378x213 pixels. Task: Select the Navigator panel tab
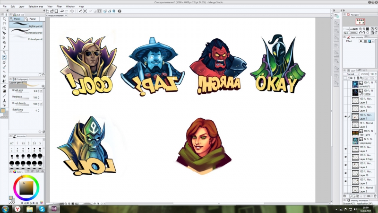point(353,15)
